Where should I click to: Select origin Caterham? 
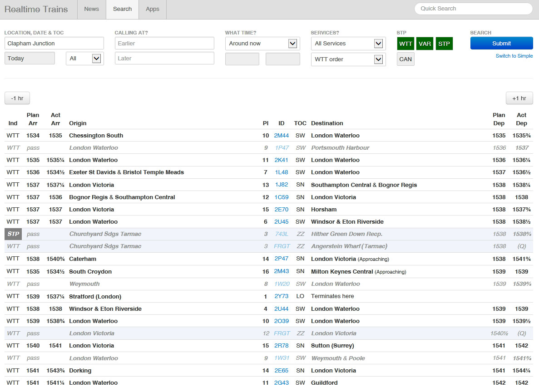[x=83, y=259]
